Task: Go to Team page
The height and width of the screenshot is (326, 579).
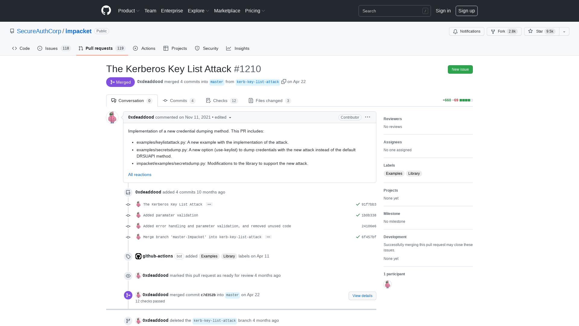Action: pyautogui.click(x=150, y=11)
